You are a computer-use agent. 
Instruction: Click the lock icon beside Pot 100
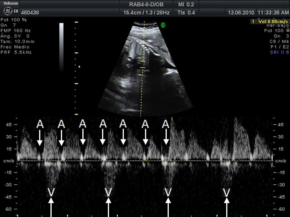[288, 30]
